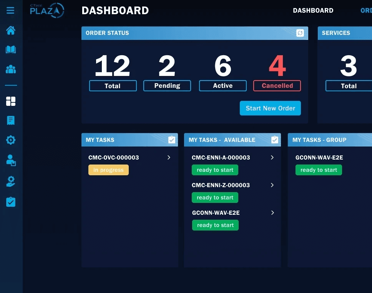Click the 'in progress' status badge

(x=108, y=170)
